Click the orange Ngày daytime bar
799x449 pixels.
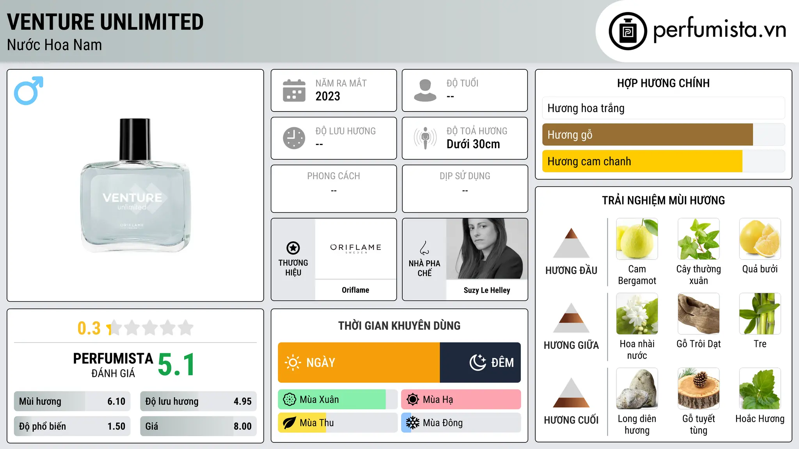pos(359,362)
